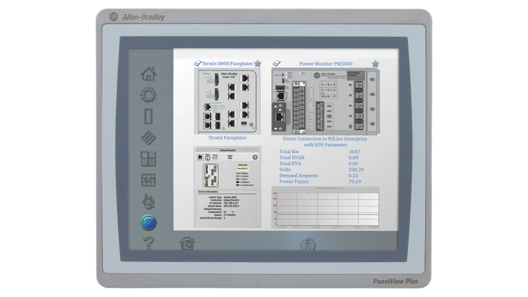Open the diamond grid icon in sidebar
The width and height of the screenshot is (528, 297).
148,138
